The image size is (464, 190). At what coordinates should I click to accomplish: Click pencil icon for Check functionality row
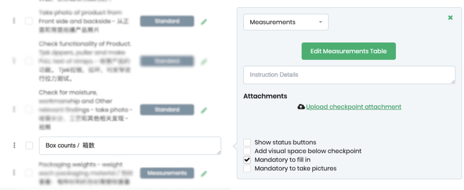point(204,62)
